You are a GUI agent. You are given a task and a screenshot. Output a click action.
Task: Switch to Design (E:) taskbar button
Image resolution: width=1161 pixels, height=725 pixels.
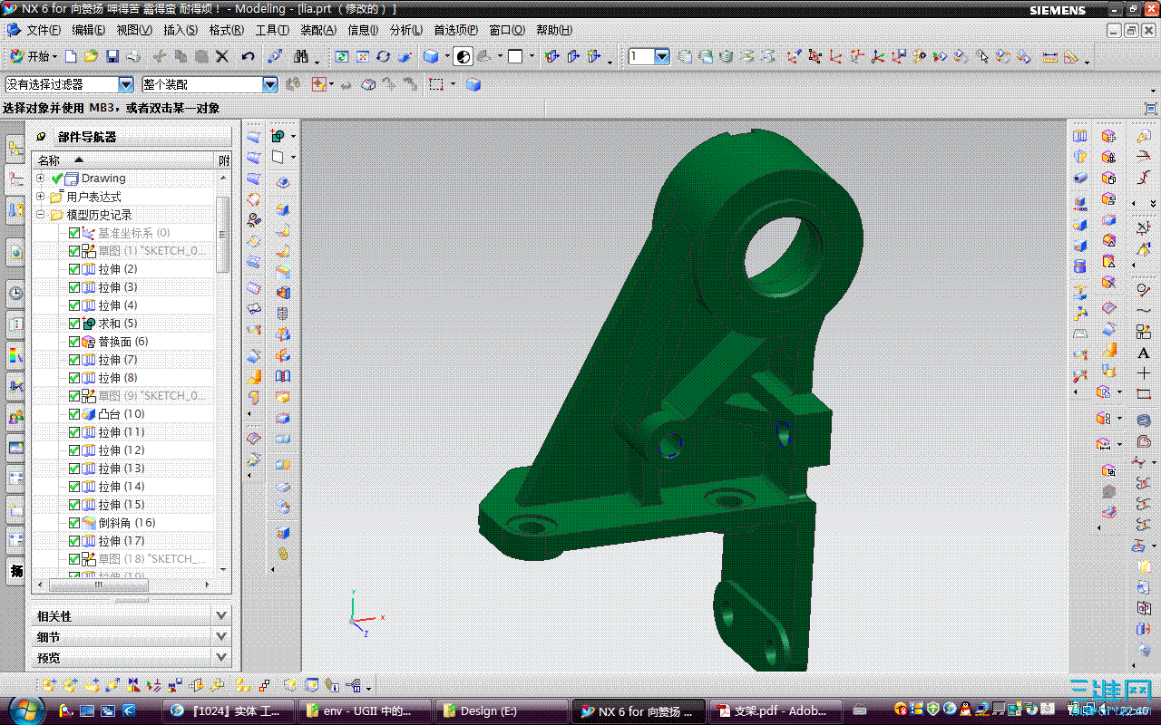click(502, 710)
